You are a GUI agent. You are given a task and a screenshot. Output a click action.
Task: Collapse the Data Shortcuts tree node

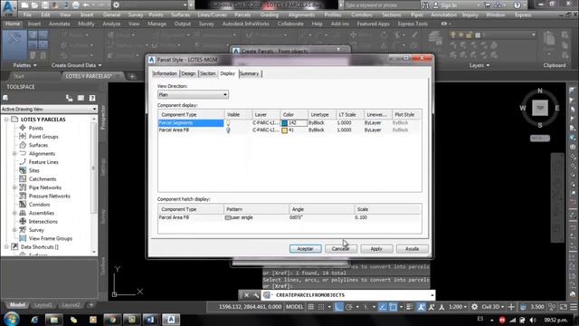(x=6, y=247)
